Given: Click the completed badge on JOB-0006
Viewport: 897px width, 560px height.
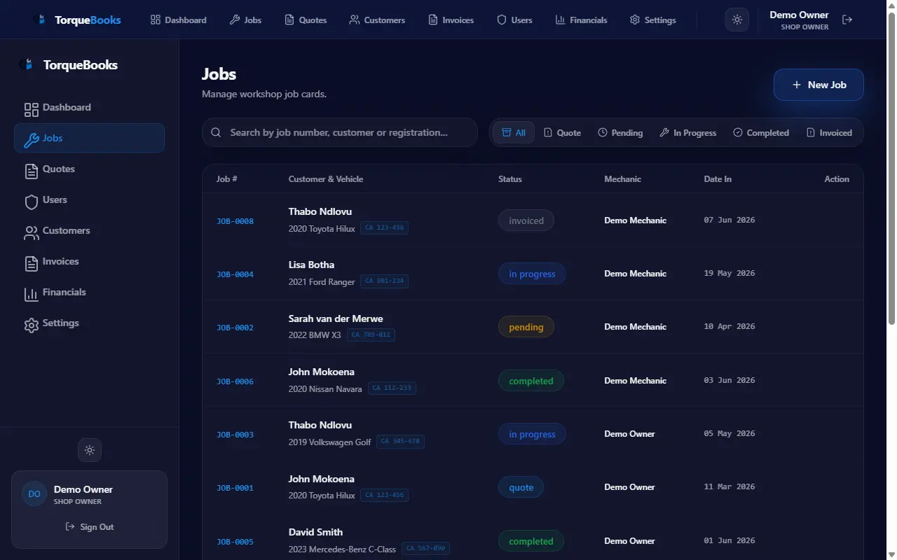Looking at the screenshot, I should coord(531,381).
